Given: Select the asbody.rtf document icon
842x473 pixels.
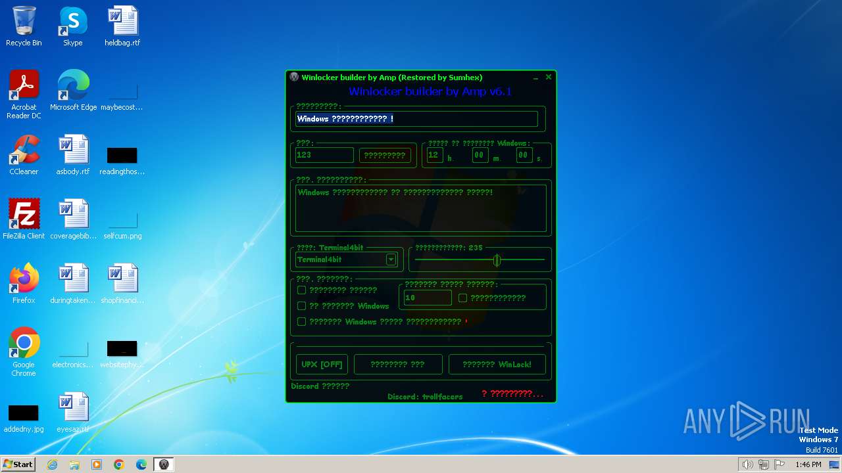Looking at the screenshot, I should tap(72, 155).
